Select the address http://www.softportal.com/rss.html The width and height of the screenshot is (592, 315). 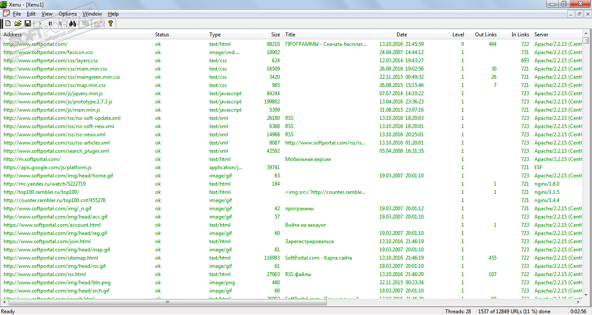(45, 274)
